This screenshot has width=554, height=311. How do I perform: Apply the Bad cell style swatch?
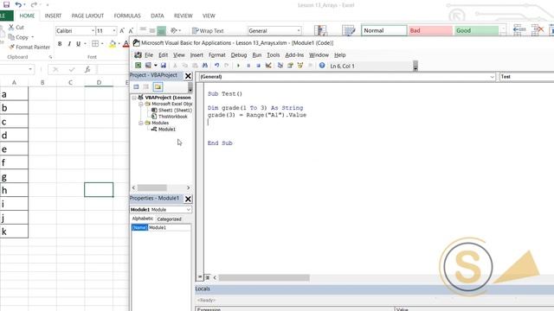click(x=430, y=31)
